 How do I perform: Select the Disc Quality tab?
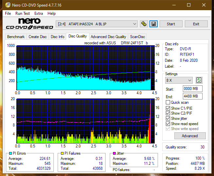(x=78, y=36)
